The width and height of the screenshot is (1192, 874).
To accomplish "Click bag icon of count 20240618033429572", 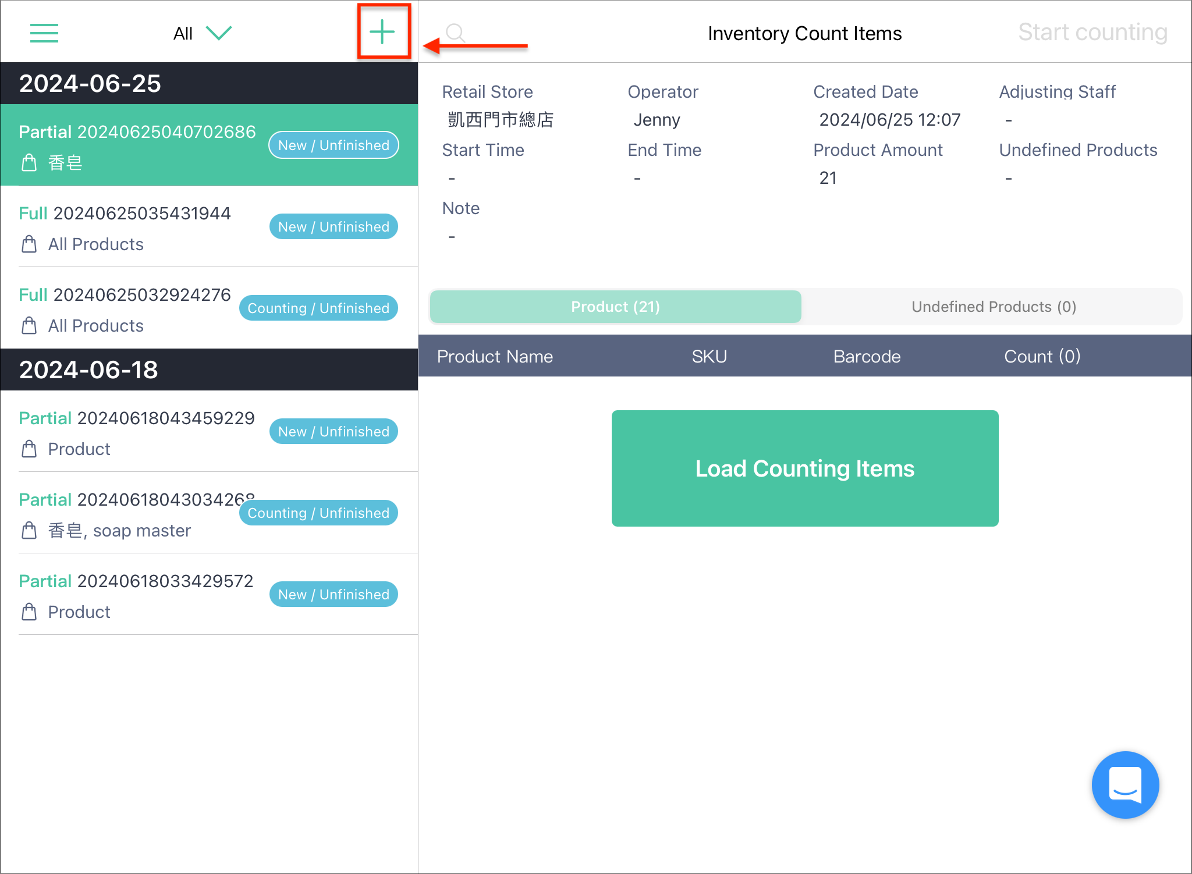I will (29, 612).
